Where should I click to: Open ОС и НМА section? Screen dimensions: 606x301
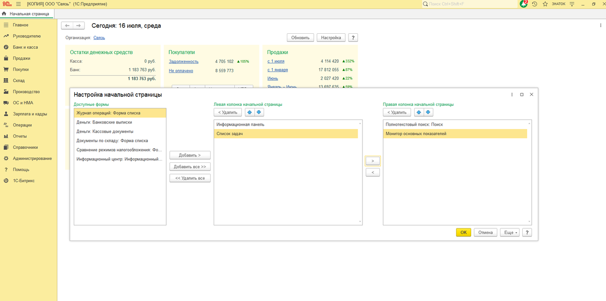coord(23,103)
